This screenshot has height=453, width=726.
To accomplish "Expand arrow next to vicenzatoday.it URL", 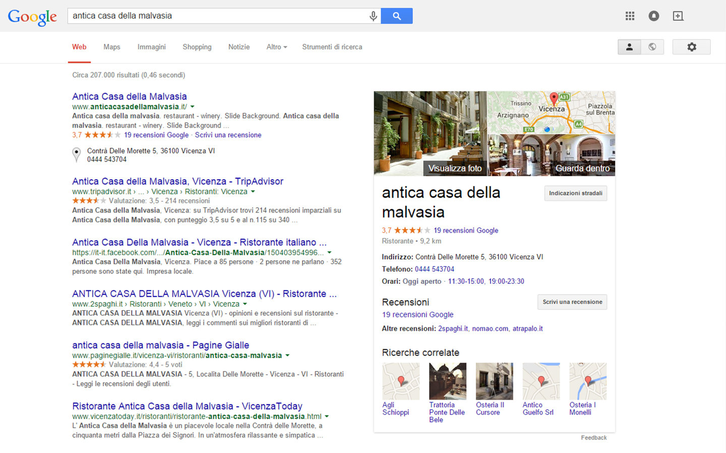I will click(327, 416).
